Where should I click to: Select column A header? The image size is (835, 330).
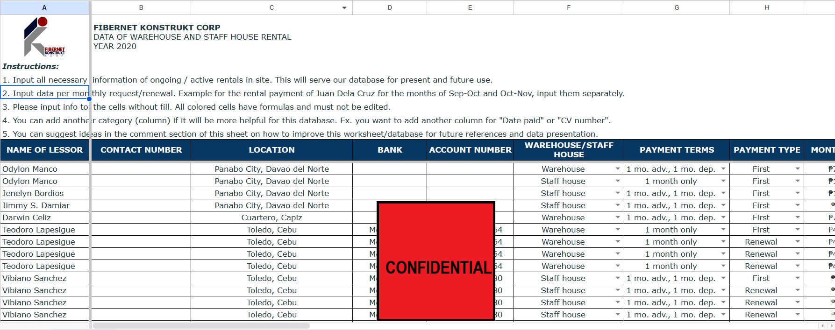click(x=44, y=7)
